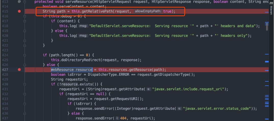Click line number 428 in the gutter
Viewport: 274px width, 121px height.
(x=5, y=74)
